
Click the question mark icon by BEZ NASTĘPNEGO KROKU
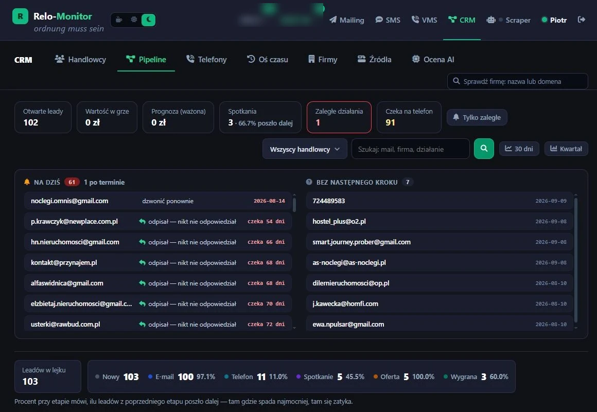pyautogui.click(x=309, y=182)
